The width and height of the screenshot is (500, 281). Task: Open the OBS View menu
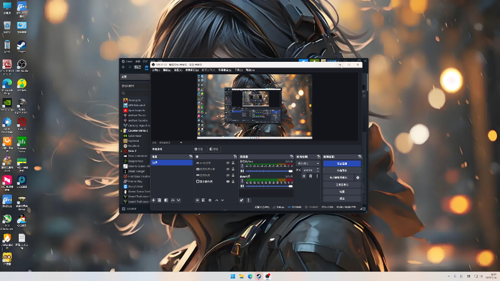178,70
